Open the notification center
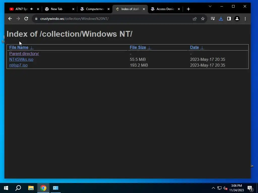258x193 pixels. 250,188
